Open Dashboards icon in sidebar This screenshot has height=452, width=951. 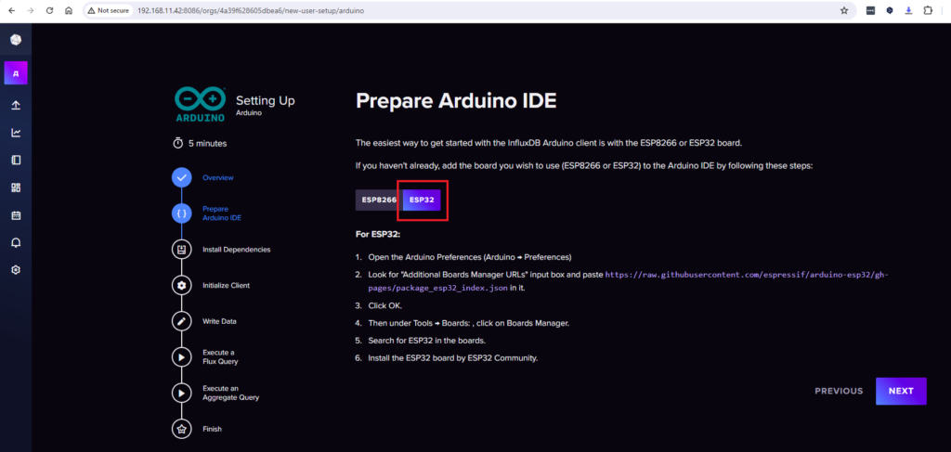point(16,187)
